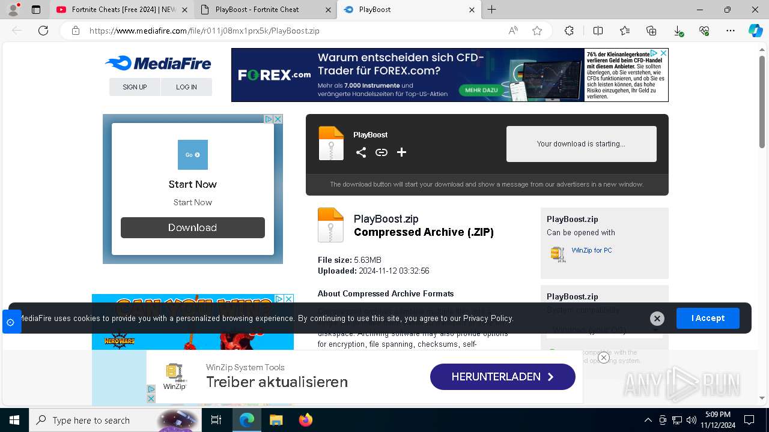Click the I Accept cookies button

[708, 318]
